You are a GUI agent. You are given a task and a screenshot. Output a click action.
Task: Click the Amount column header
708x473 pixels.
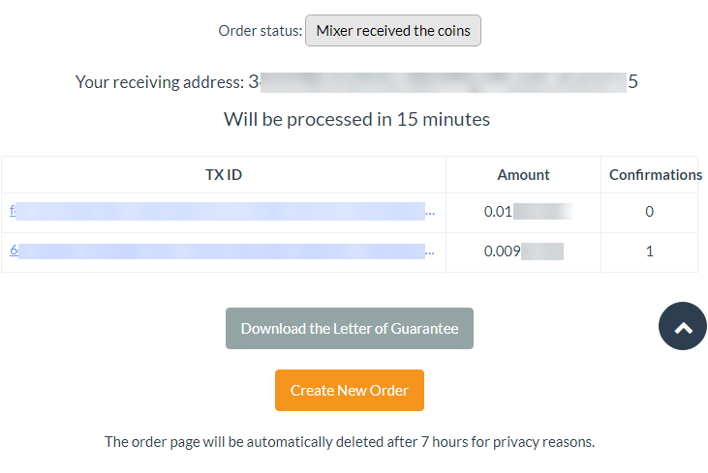click(x=523, y=175)
